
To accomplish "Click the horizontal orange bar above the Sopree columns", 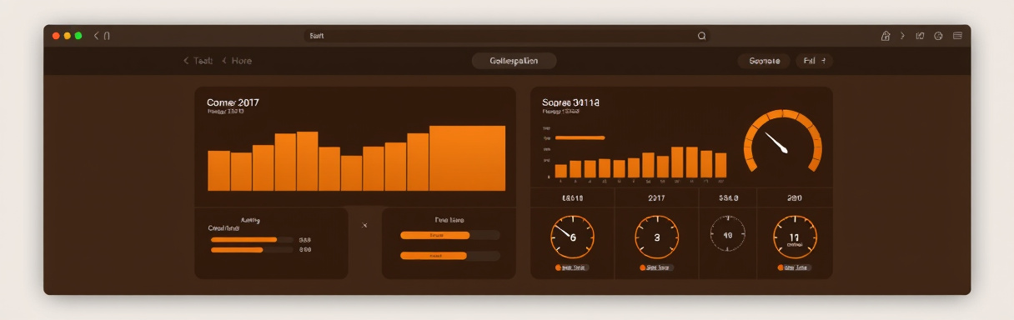I will click(x=580, y=137).
